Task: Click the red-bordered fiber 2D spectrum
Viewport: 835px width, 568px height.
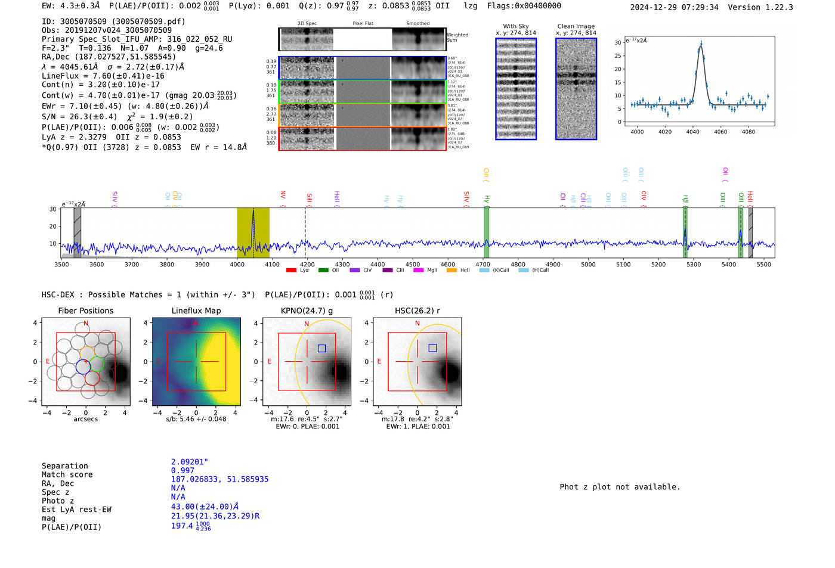Action: pos(362,139)
